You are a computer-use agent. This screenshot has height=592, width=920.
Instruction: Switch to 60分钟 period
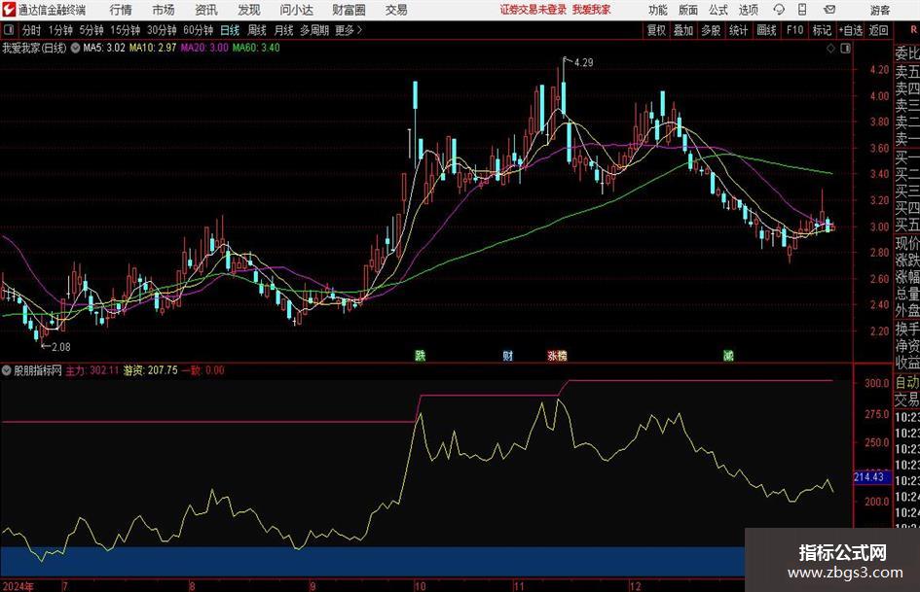[x=198, y=30]
